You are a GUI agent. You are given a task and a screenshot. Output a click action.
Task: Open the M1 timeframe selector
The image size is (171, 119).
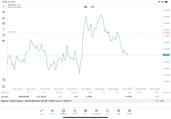3,41
